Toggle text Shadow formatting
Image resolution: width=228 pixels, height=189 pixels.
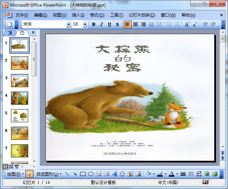click(117, 24)
